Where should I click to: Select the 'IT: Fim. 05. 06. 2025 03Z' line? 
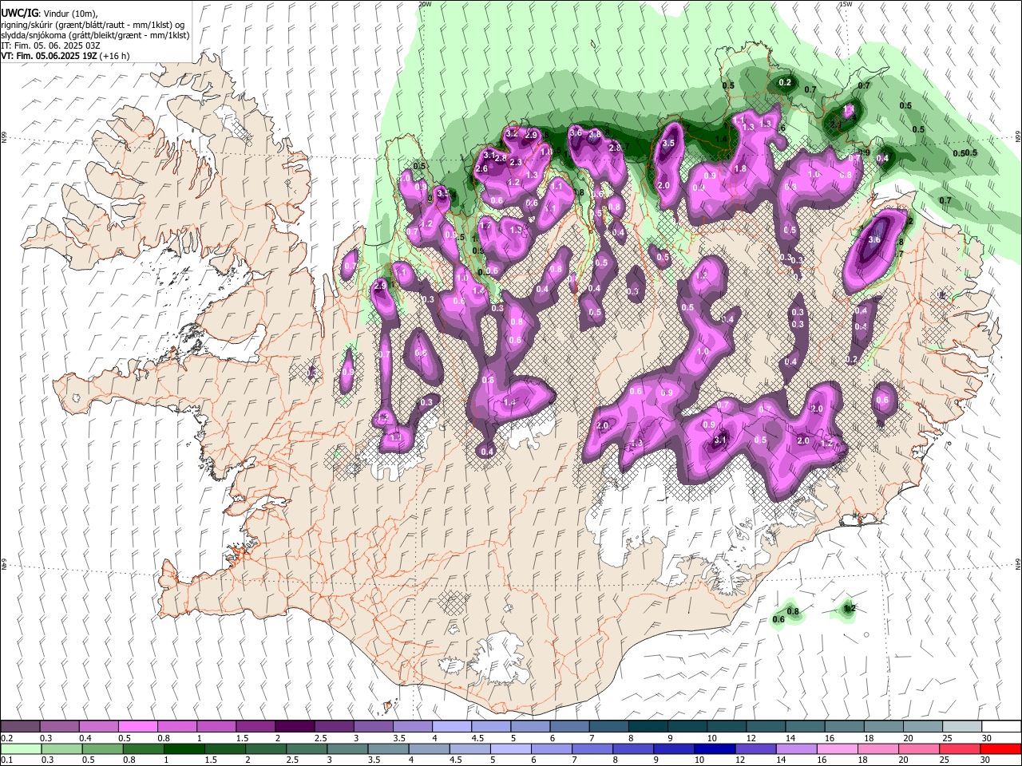50,45
